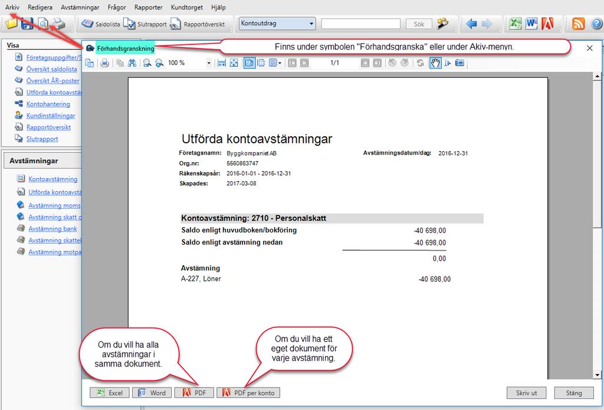This screenshot has width=604, height=410.
Task: Click the preview vertical scrollbar down arrow
Action: (597, 375)
